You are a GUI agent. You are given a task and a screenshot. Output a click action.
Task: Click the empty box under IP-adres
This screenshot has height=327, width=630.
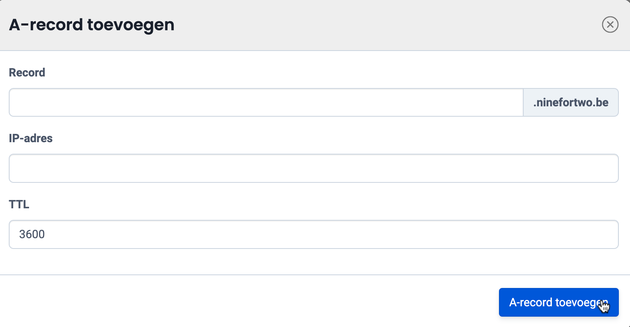pos(313,168)
